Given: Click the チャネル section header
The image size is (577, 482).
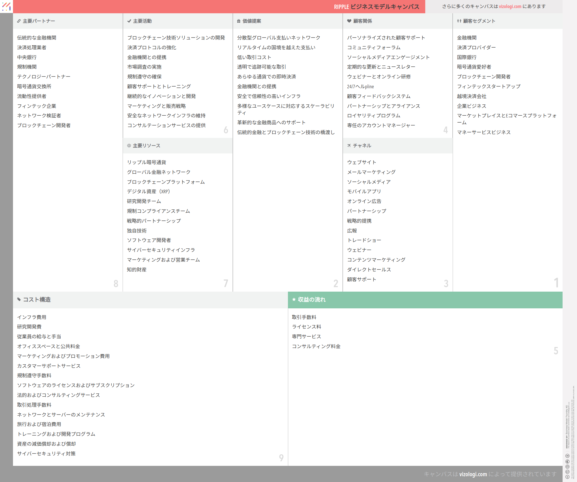Looking at the screenshot, I should click(362, 146).
